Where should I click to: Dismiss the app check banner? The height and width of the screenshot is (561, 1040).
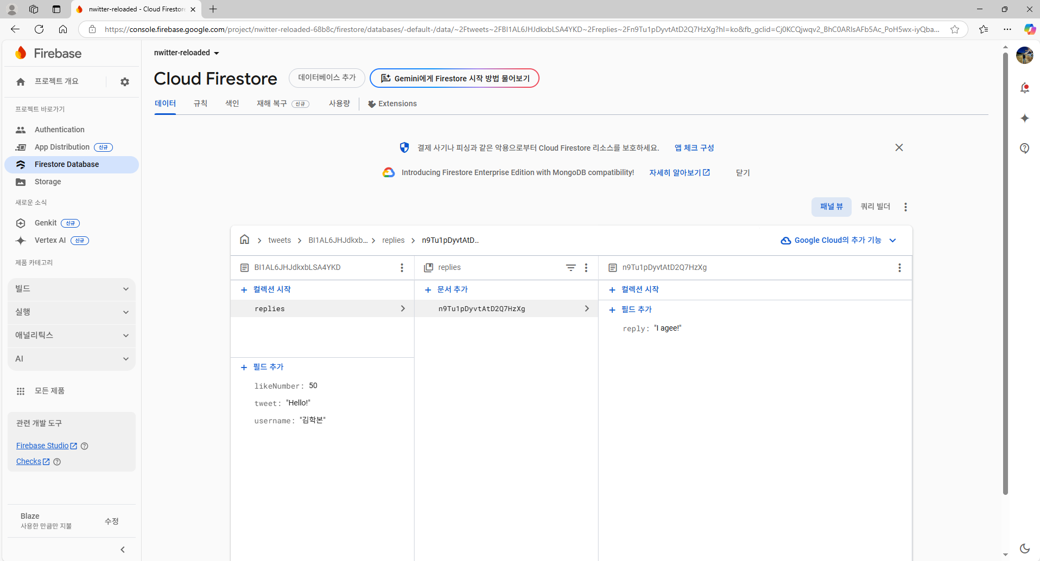coord(899,147)
